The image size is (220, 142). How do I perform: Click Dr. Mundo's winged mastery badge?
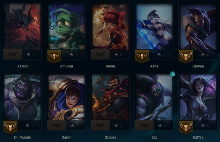click(10, 127)
